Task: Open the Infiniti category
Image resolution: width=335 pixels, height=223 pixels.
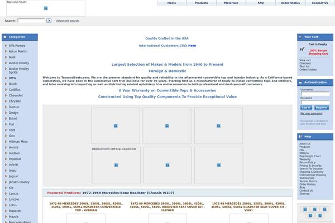Action: coord(13,164)
